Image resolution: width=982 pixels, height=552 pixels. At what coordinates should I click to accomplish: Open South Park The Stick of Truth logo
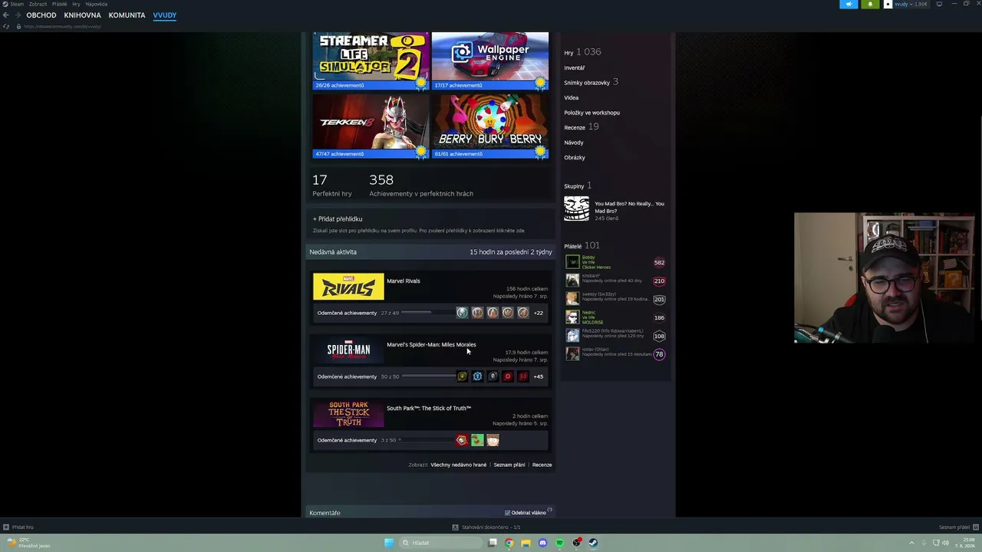[x=348, y=414]
